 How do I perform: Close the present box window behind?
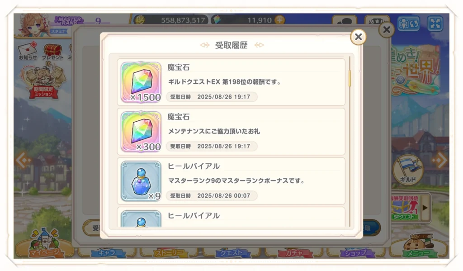pyautogui.click(x=387, y=29)
